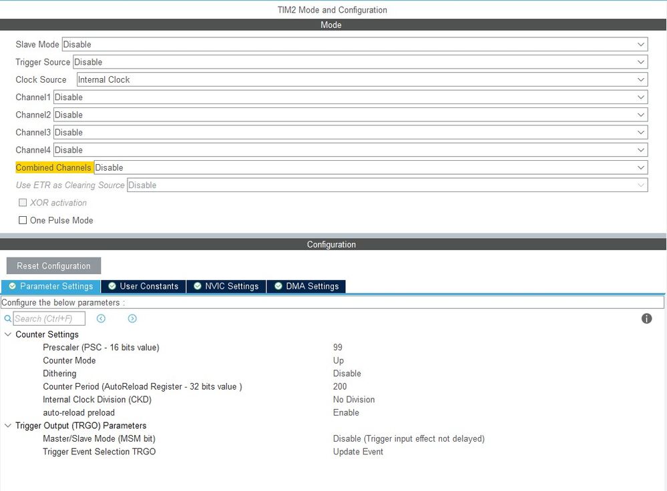The image size is (667, 491).
Task: Click the Master/Slave Mode (MSM bit) label
Action: pyautogui.click(x=99, y=439)
